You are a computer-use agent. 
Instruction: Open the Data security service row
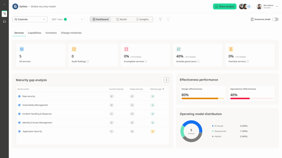point(29,96)
